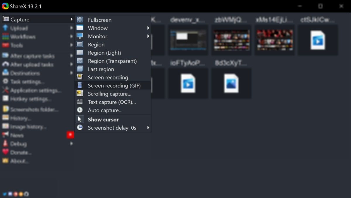
Task: Toggle the Show cursor option
Action: coord(103,119)
